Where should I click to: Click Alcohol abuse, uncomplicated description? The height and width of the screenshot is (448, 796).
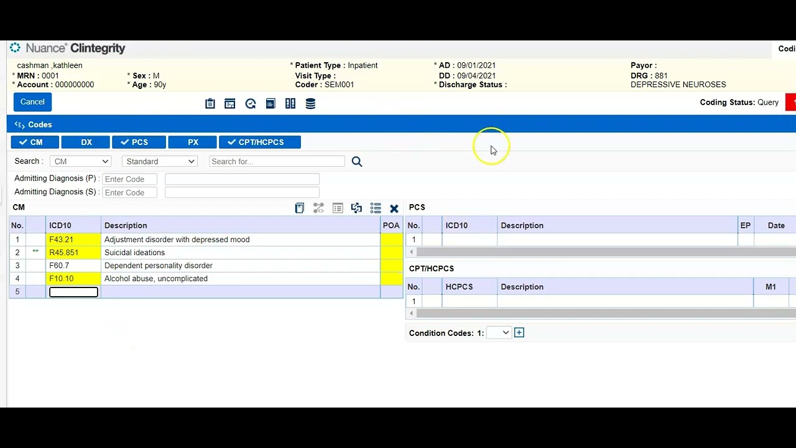point(156,279)
